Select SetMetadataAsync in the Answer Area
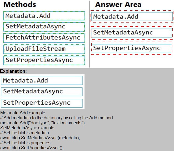Screen dimensions: 174x151 tap(132, 32)
